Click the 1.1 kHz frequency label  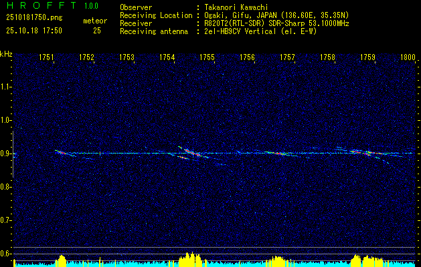pos(6,87)
